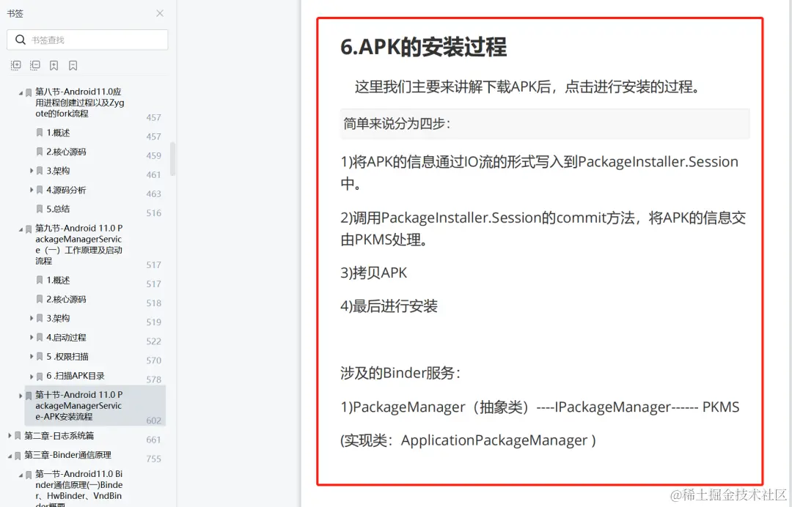Click the text ApplicationPackageManager
This screenshot has width=792, height=507.
point(494,440)
